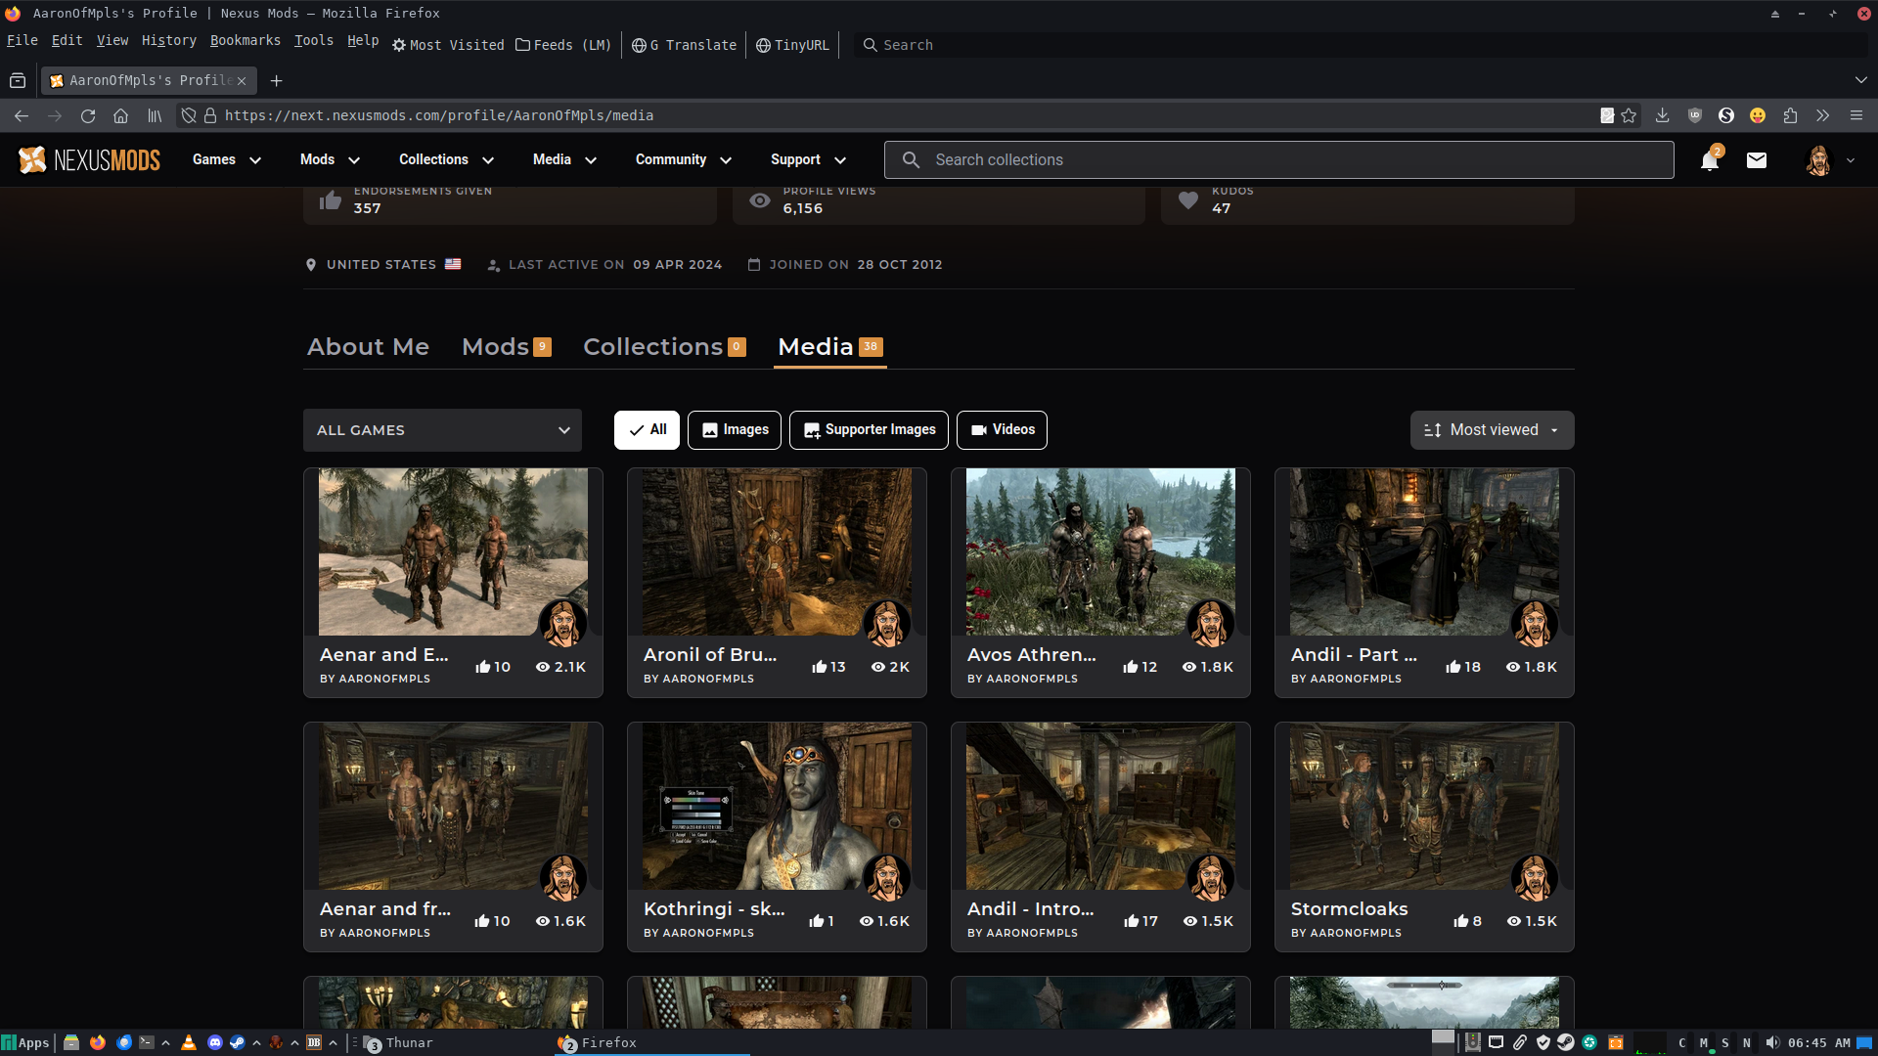Bookmark this page with the star icon
The height and width of the screenshot is (1056, 1878).
pyautogui.click(x=1629, y=115)
